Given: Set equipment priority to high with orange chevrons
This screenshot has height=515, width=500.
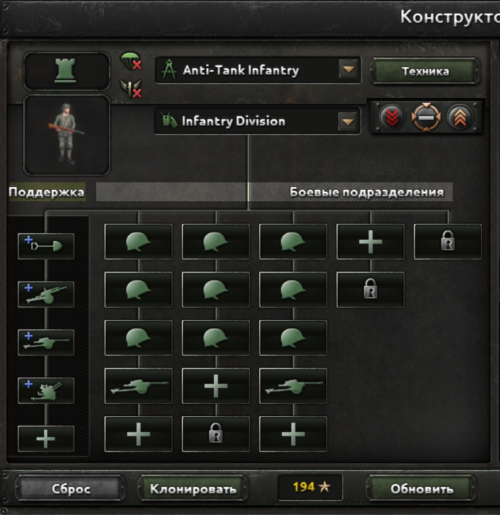Looking at the screenshot, I should click(460, 117).
